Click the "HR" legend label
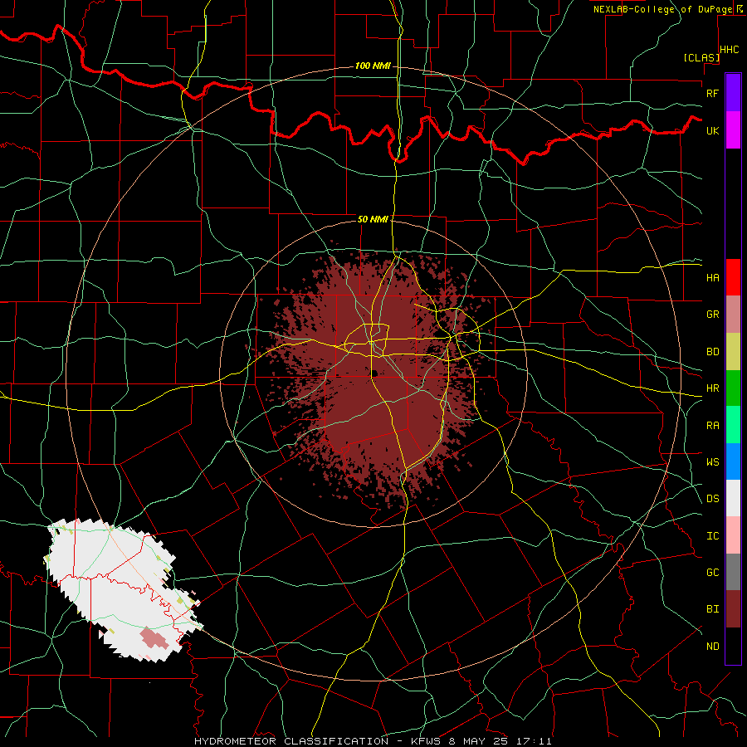The height and width of the screenshot is (747, 747). [x=712, y=388]
